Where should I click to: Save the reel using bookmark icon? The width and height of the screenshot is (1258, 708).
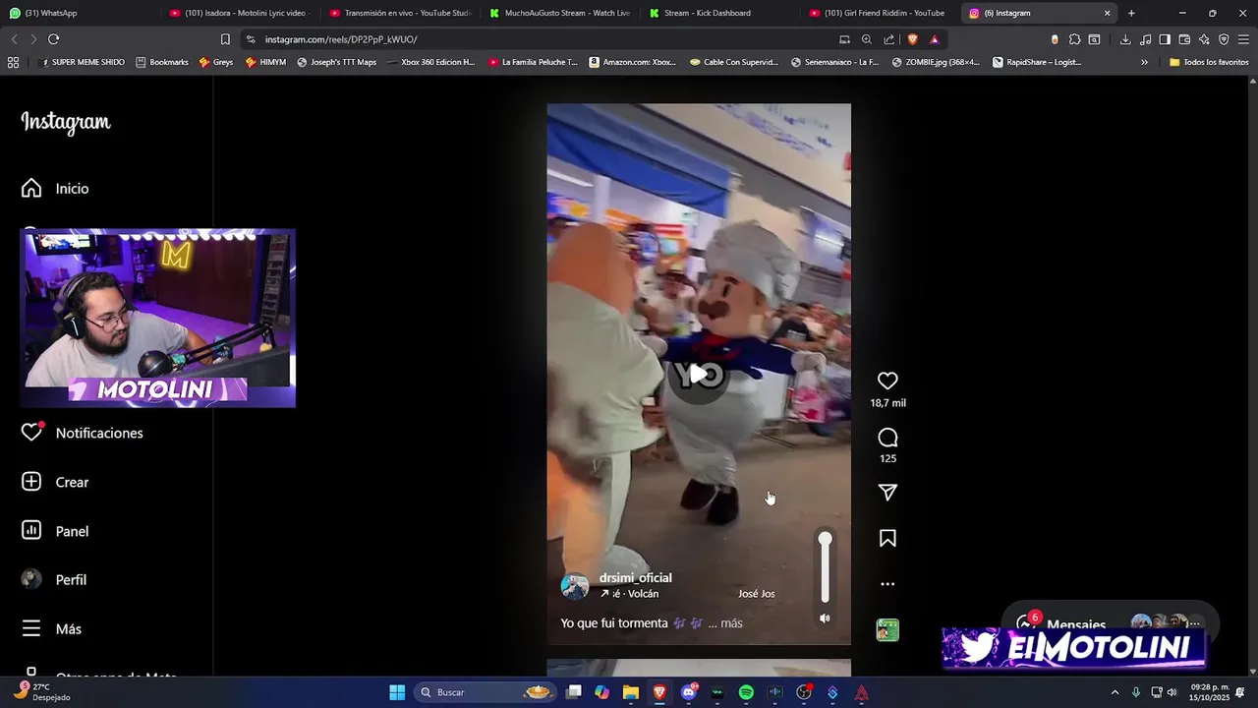click(x=887, y=538)
